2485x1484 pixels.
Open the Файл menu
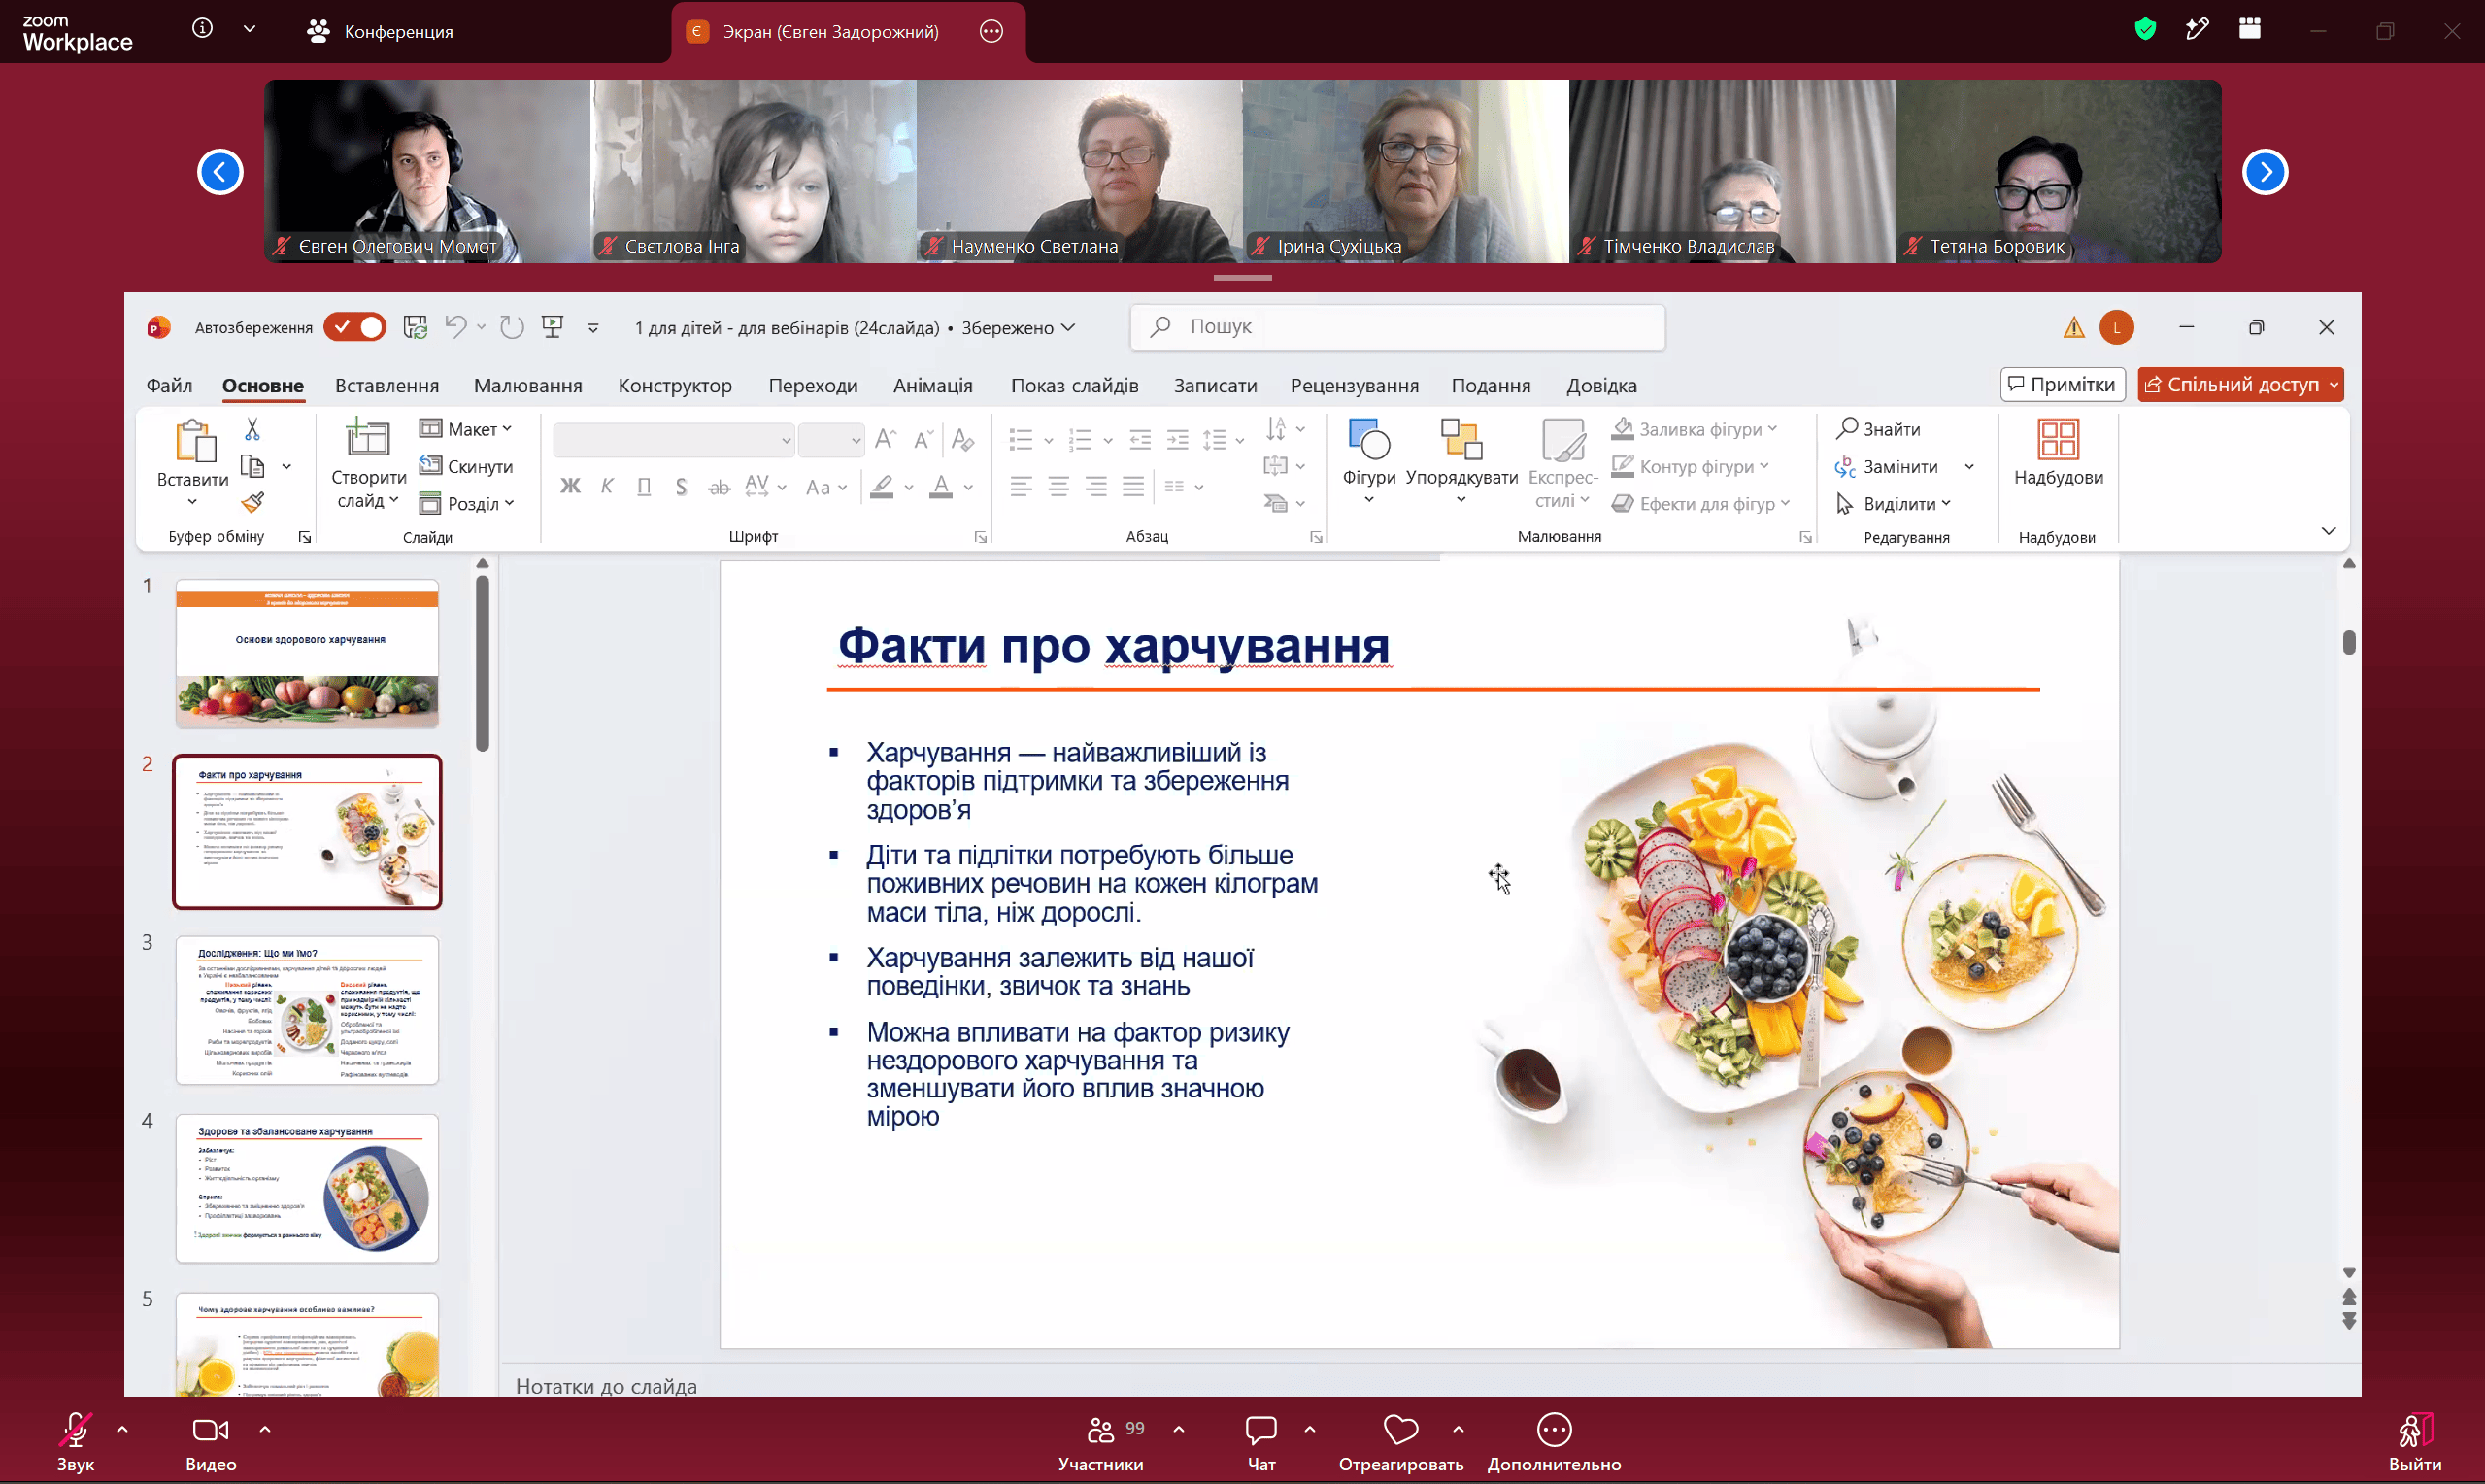click(169, 386)
